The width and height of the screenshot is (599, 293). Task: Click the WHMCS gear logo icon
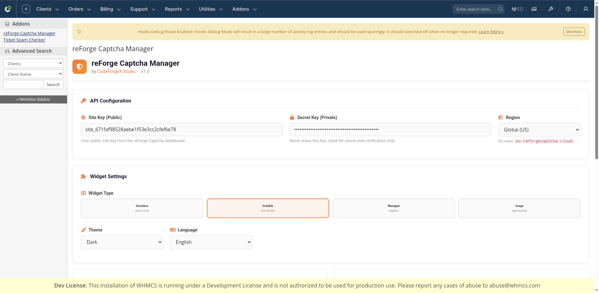(x=8, y=9)
